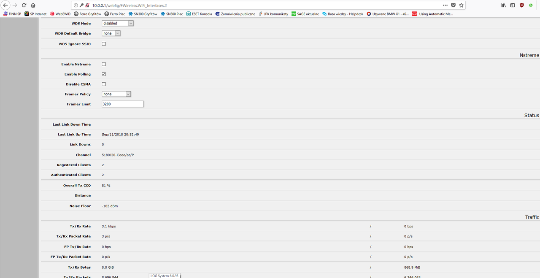Click the Noise Floor value -102 dBm
Image resolution: width=540 pixels, height=278 pixels.
[x=110, y=206]
